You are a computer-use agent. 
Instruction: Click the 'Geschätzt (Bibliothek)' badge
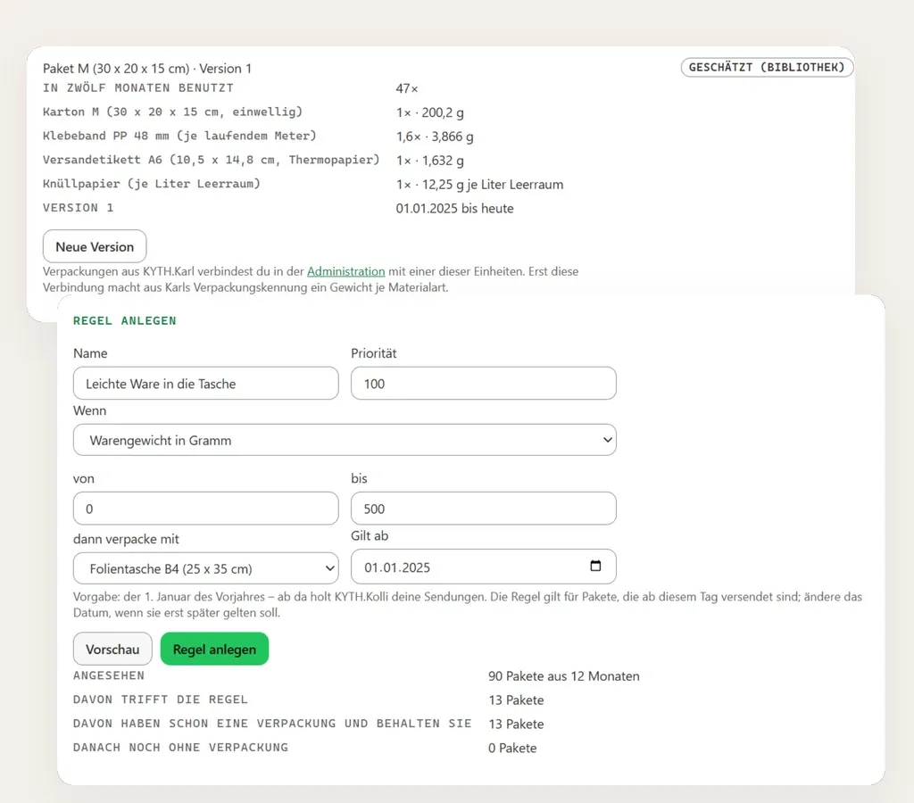click(x=767, y=67)
